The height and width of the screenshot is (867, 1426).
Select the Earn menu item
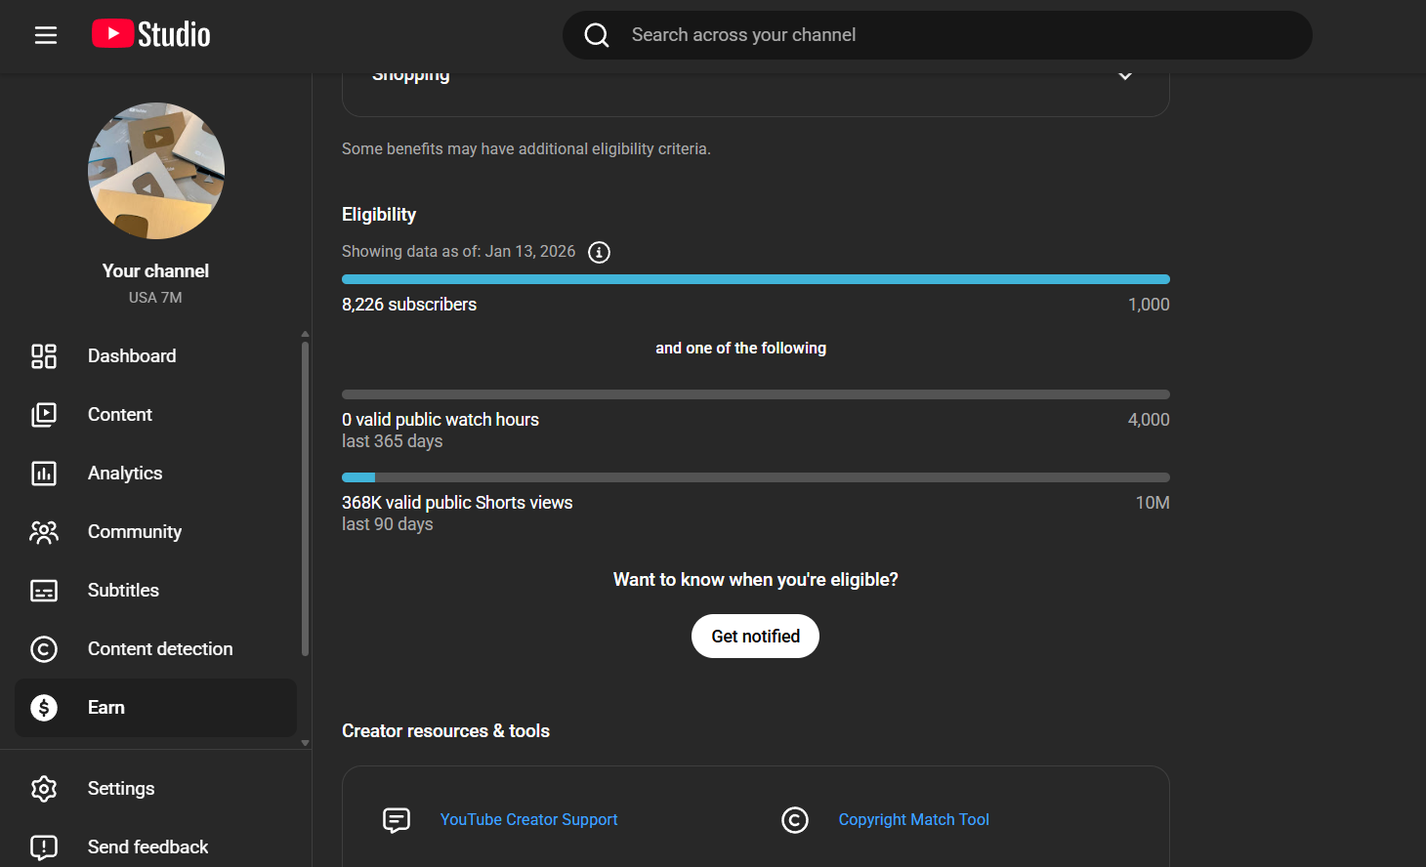click(x=106, y=708)
